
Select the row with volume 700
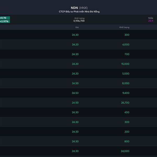pyautogui.click(x=78, y=54)
